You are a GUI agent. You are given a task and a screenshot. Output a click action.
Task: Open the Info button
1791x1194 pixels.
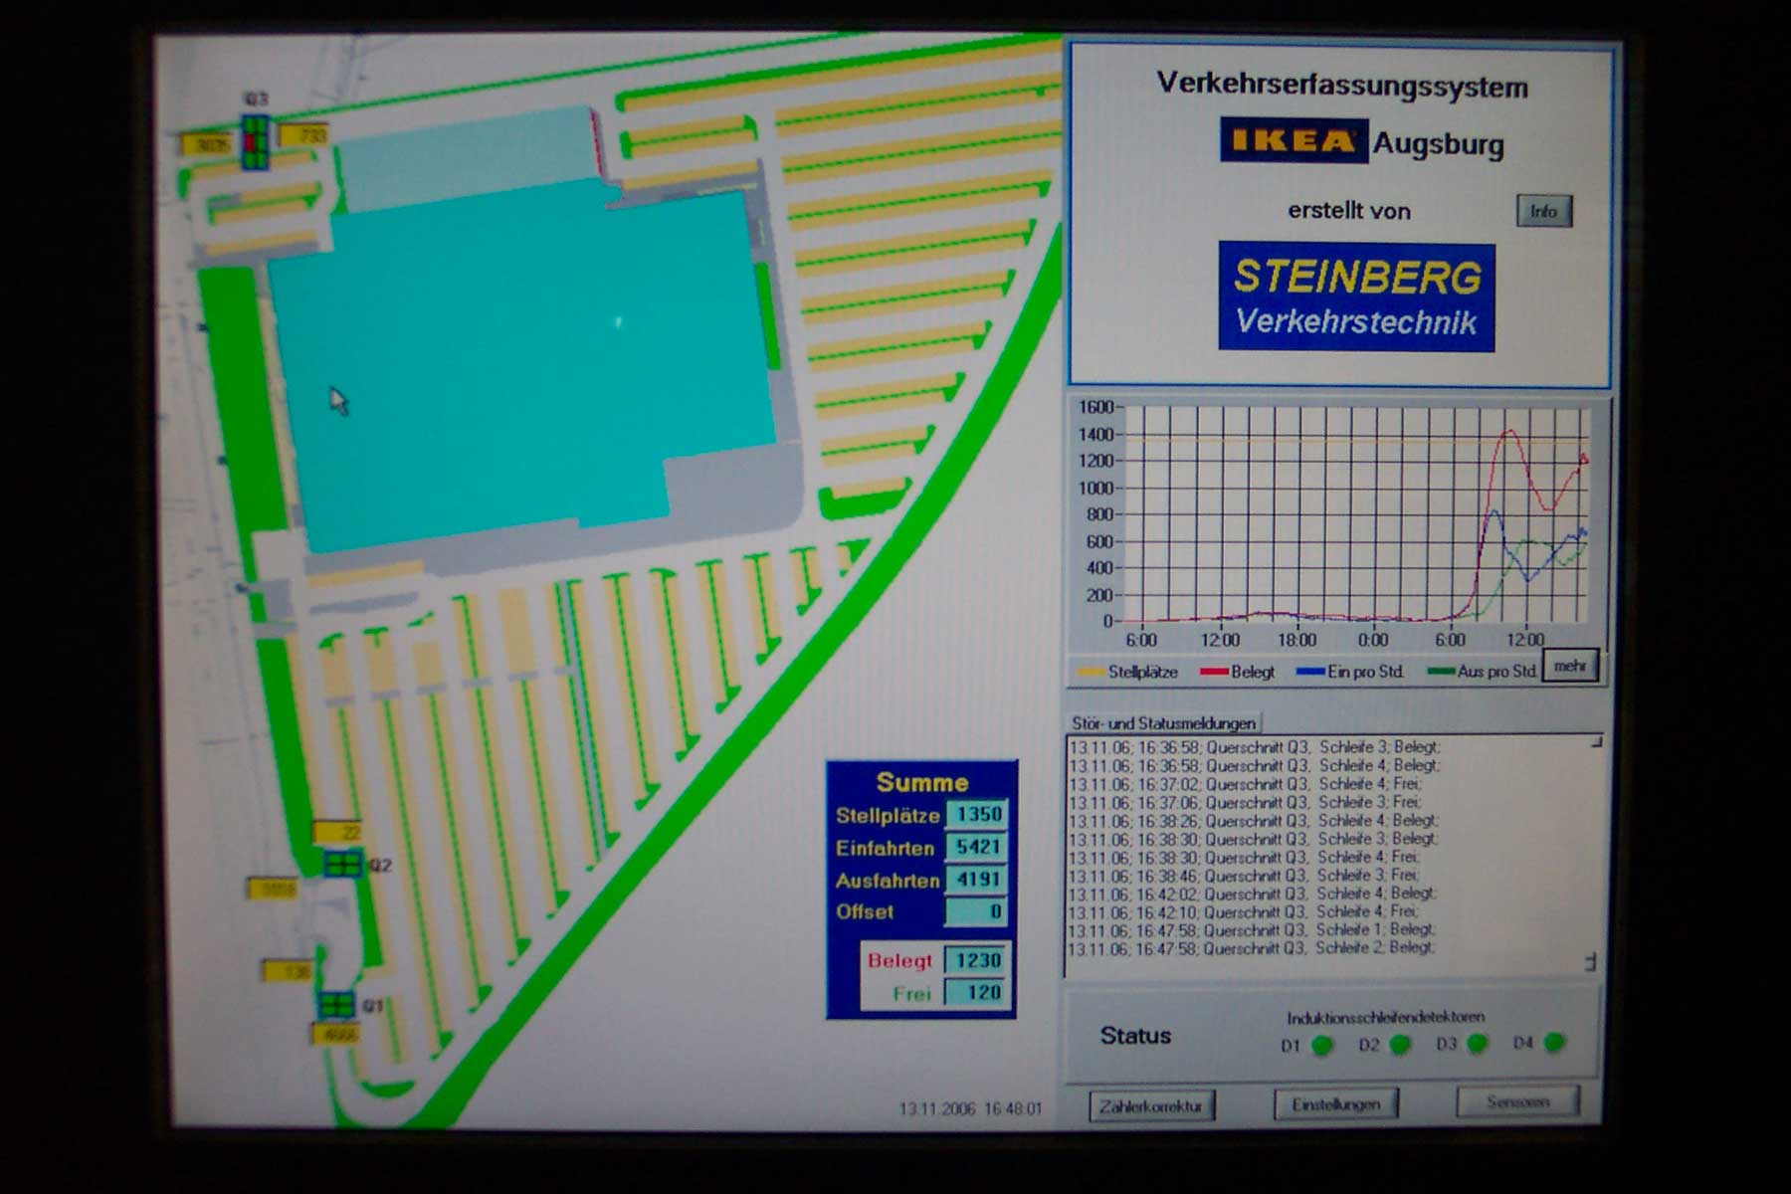(1544, 211)
